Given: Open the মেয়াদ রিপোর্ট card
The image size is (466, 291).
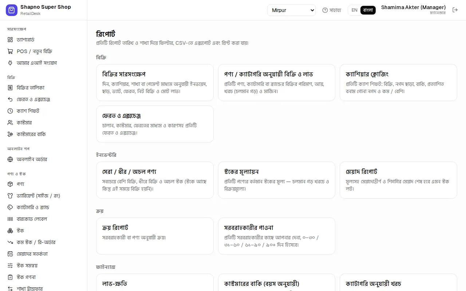Looking at the screenshot, I should tap(398, 180).
